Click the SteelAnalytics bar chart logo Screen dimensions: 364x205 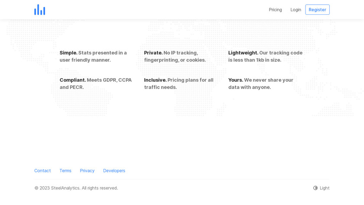pos(39,10)
